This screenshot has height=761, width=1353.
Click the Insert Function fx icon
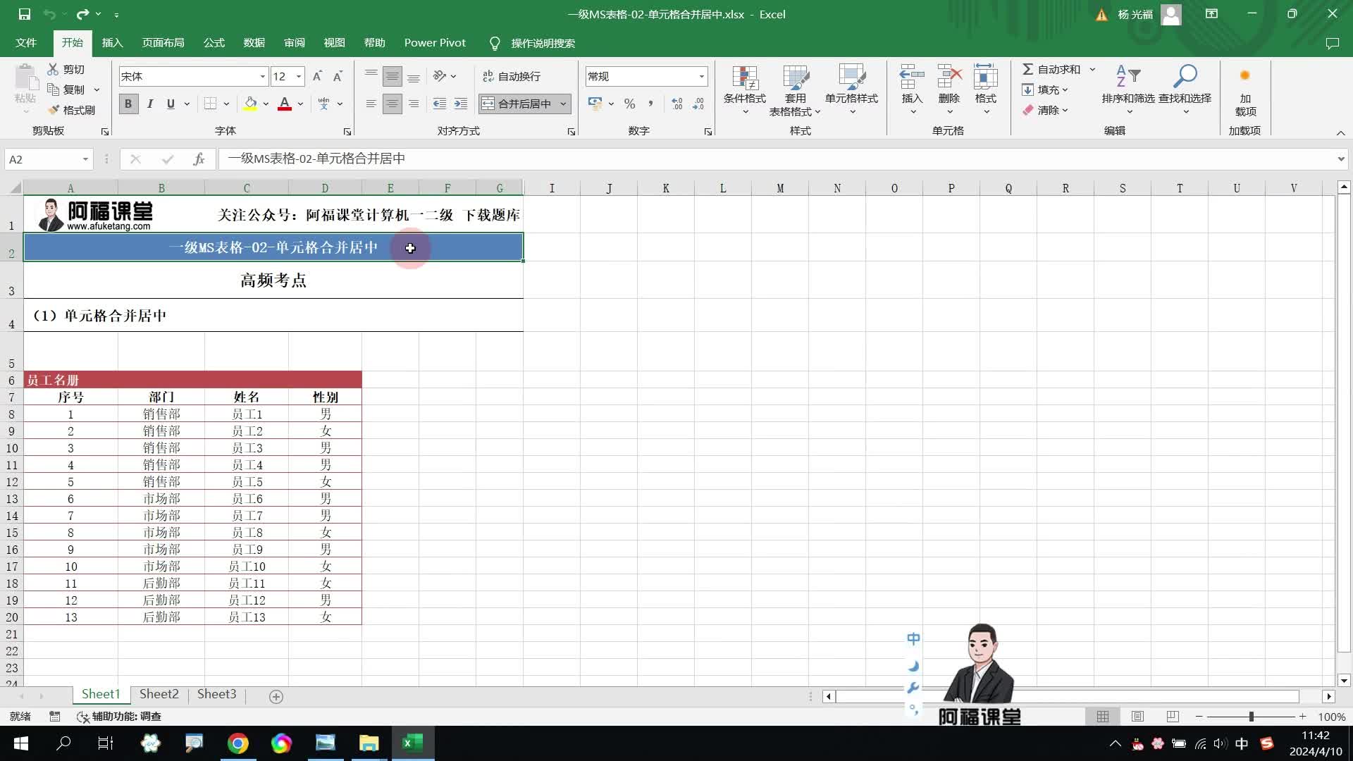[199, 159]
